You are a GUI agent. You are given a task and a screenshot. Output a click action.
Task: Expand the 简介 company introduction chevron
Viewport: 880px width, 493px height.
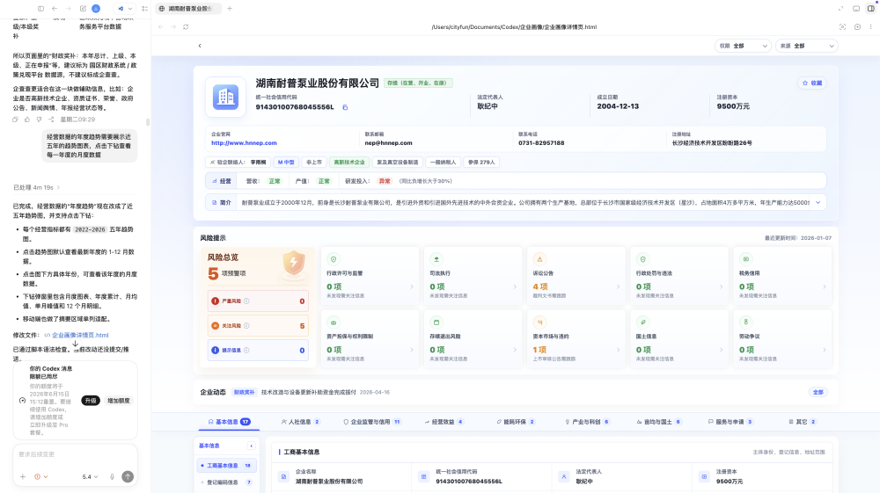pyautogui.click(x=818, y=202)
